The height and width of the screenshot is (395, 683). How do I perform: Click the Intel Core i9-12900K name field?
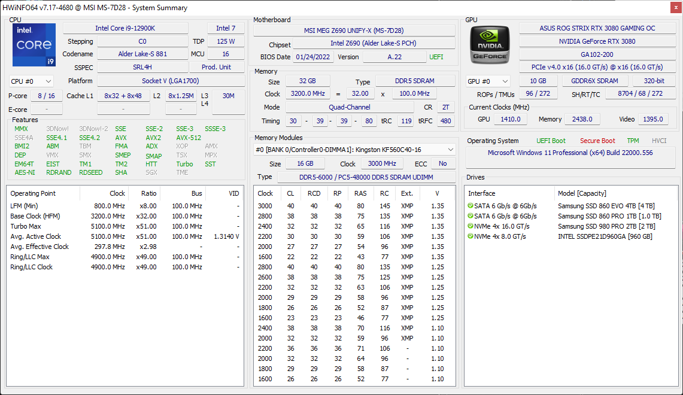[x=126, y=28]
